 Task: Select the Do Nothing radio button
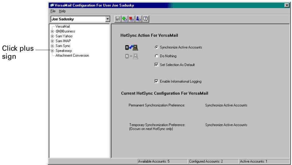tap(156, 56)
